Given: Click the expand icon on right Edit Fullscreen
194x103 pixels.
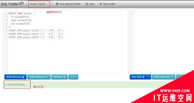Looking at the screenshot, I should coord(172,77).
